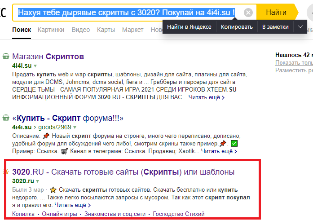Screen dimensions: 313x220
Task: Expand the popup's more options chevron
Action: point(300,27)
